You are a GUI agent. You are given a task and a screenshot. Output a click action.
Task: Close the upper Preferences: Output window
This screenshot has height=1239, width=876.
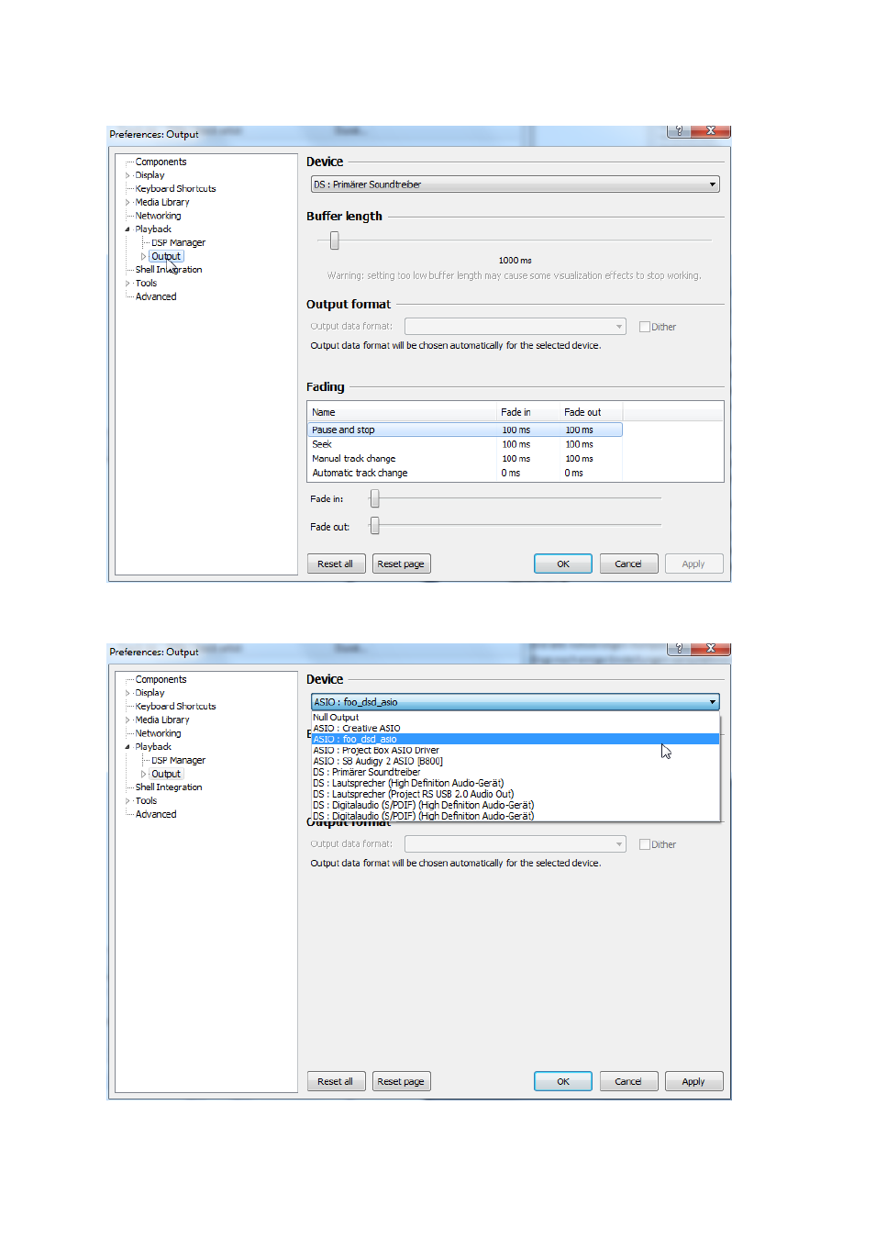[x=710, y=131]
